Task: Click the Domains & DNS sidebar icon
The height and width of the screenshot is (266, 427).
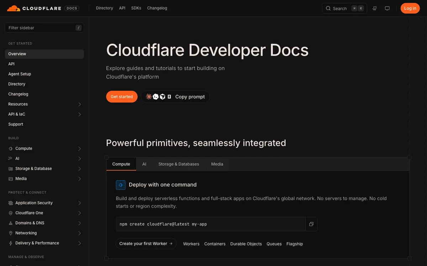Action: pyautogui.click(x=11, y=223)
